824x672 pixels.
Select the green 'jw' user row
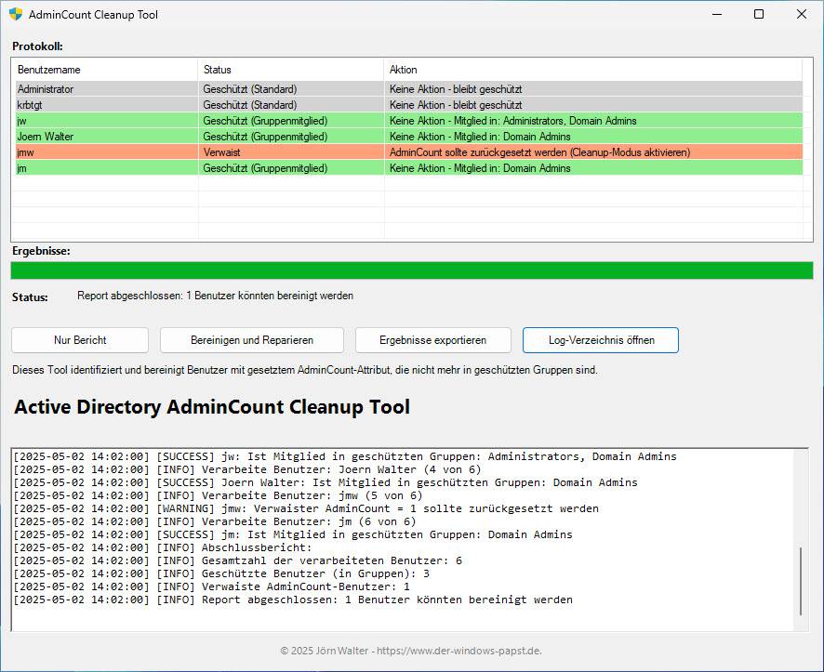pos(22,121)
